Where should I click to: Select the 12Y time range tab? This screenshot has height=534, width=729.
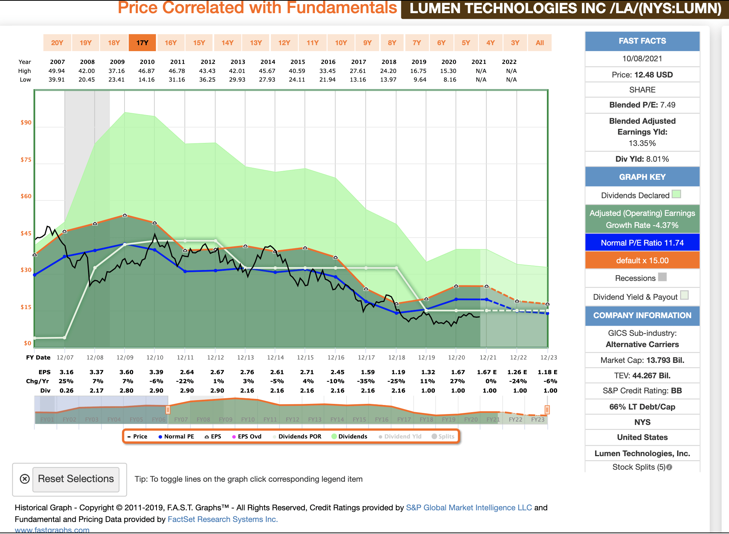[284, 42]
